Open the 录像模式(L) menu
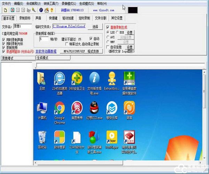This screenshot has height=174, width=209. (69, 3)
